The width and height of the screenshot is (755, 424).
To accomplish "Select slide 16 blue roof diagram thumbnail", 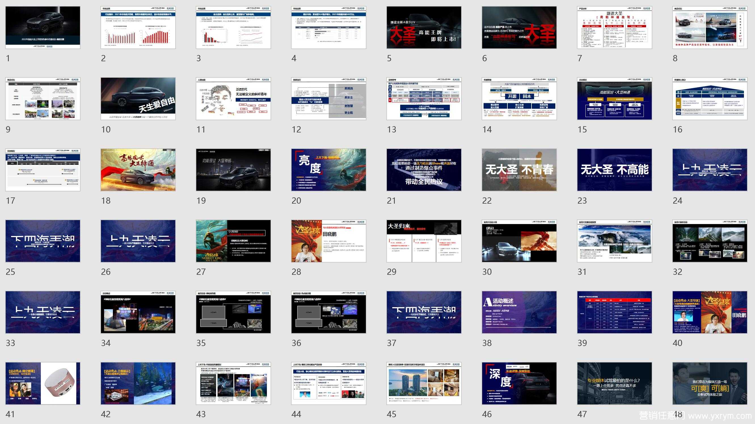I will coord(710,99).
